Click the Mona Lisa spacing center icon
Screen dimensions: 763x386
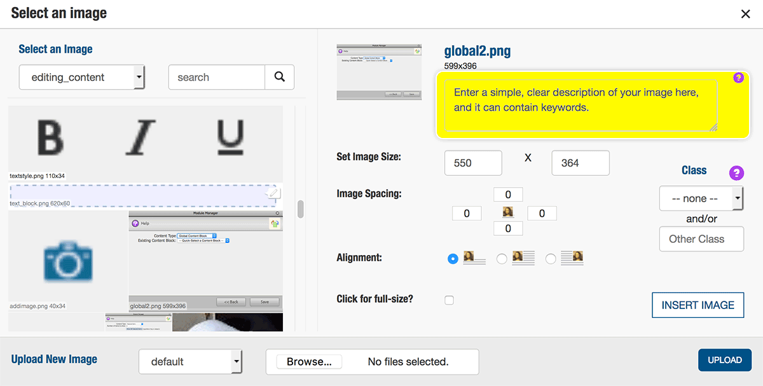point(508,212)
